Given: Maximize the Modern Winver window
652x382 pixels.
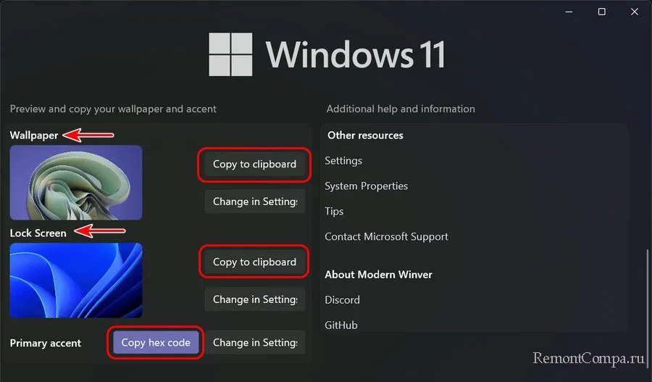Looking at the screenshot, I should [x=602, y=12].
